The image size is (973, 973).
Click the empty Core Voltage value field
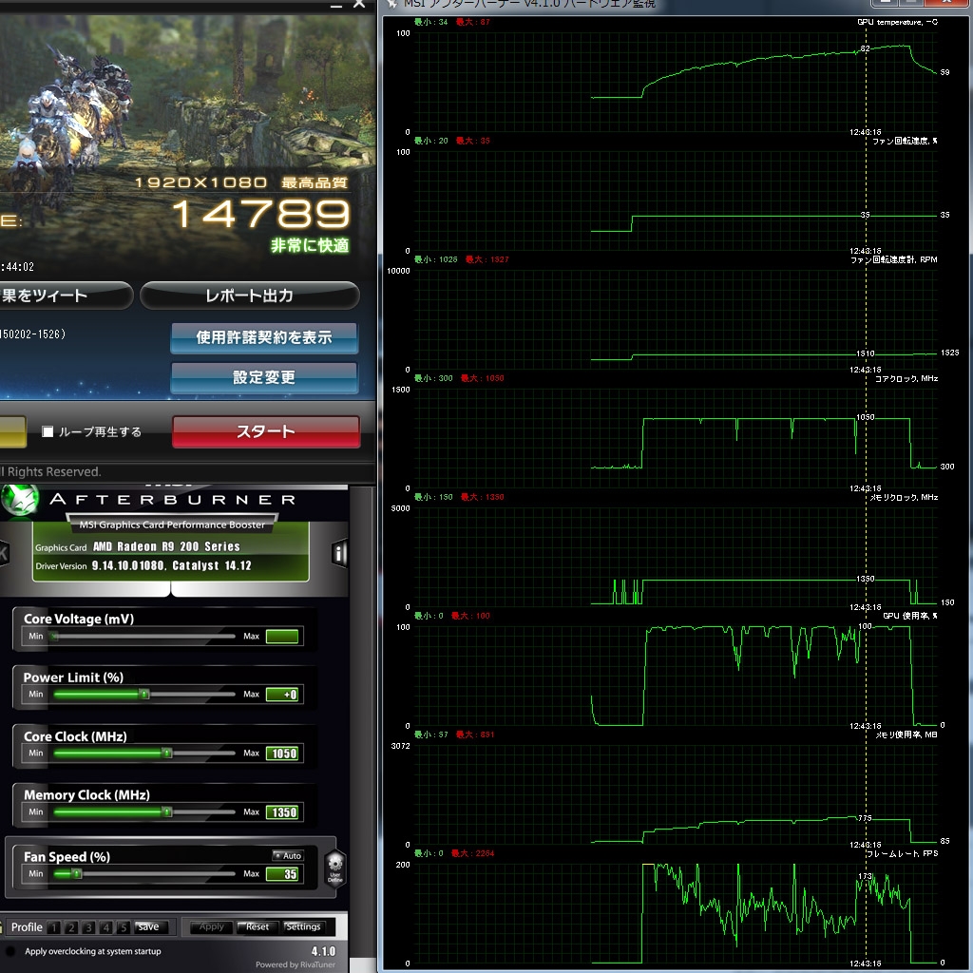click(282, 636)
